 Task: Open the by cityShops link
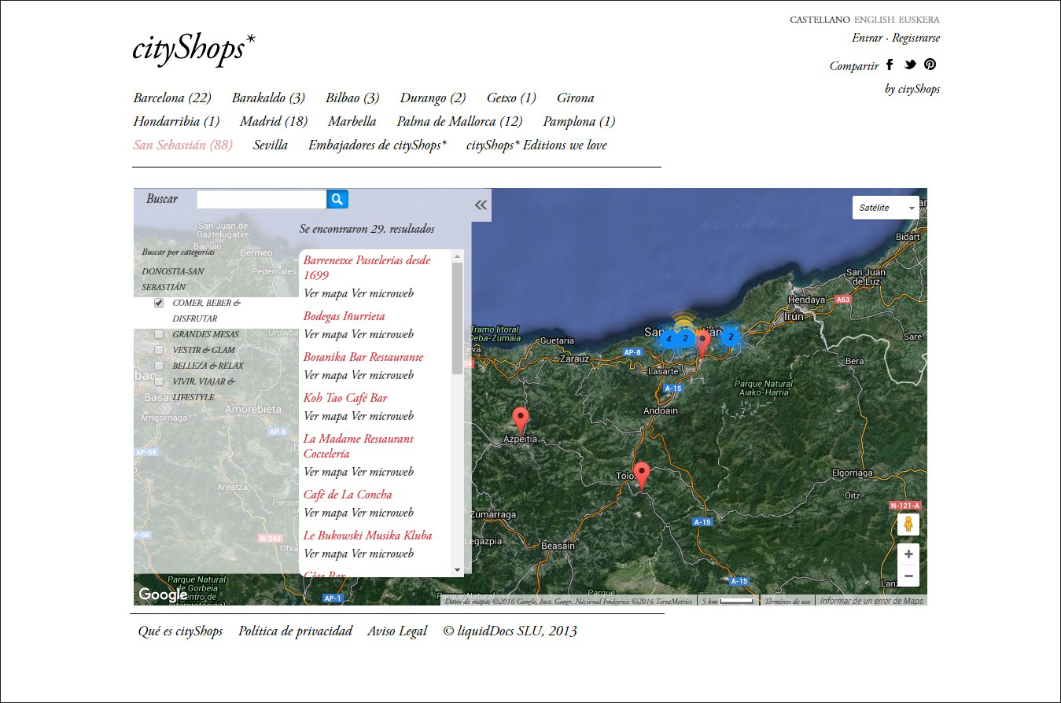point(912,89)
